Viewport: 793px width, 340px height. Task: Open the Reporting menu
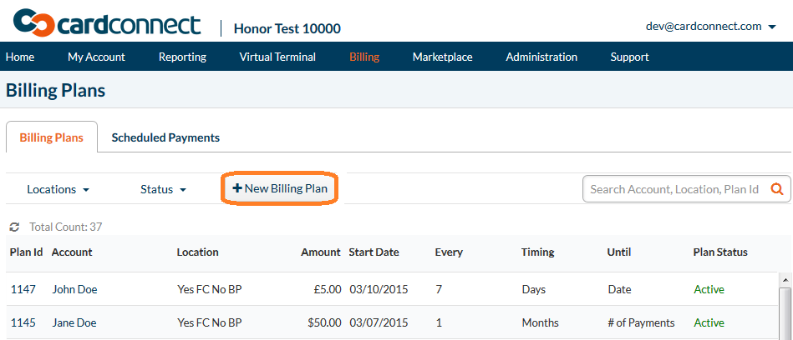point(182,57)
